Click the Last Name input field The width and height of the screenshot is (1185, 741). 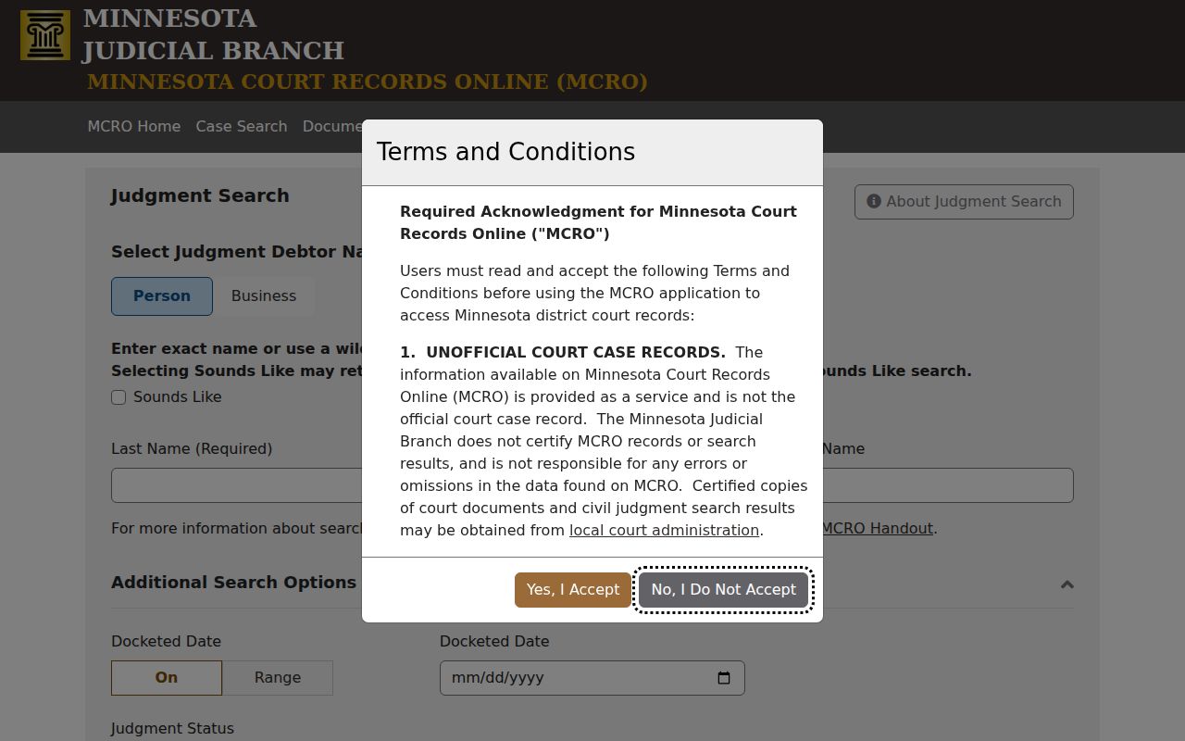coord(237,485)
